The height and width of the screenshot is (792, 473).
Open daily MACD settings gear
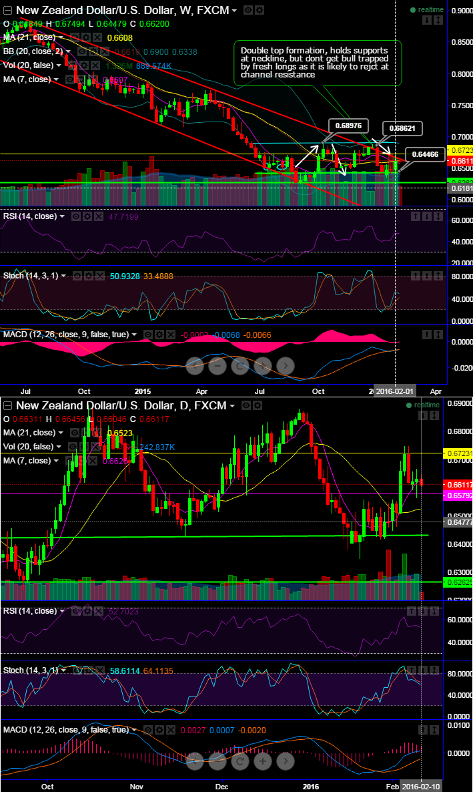[159, 730]
